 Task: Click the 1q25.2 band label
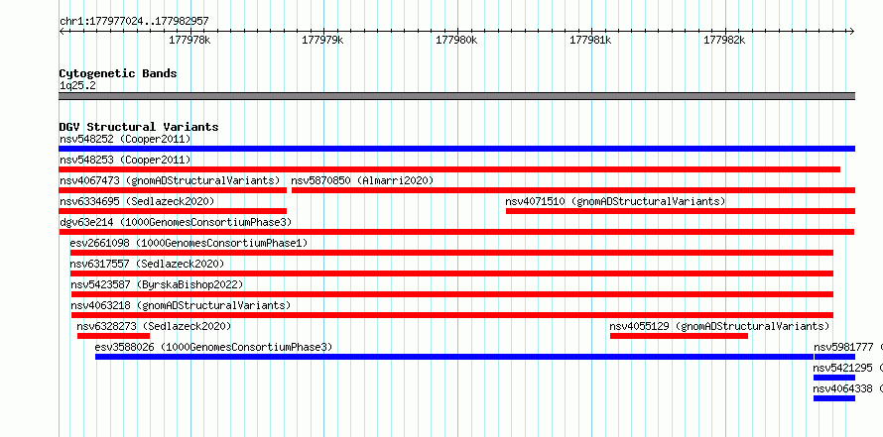[x=77, y=85]
